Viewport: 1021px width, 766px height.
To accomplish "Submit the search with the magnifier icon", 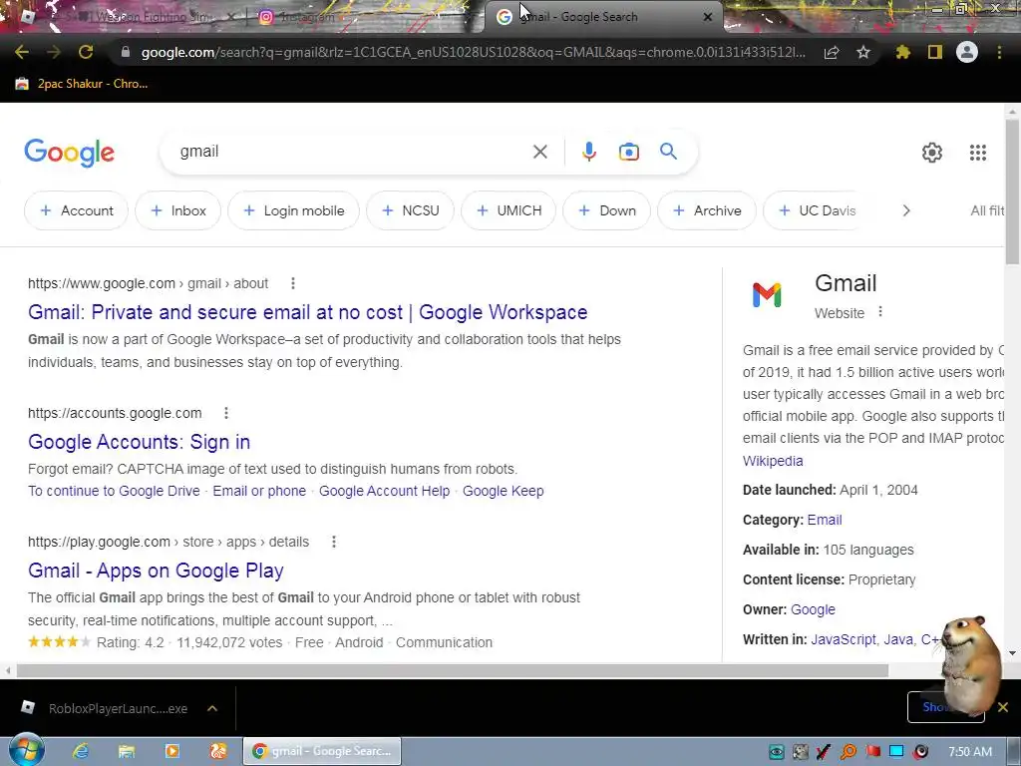I will (x=669, y=152).
